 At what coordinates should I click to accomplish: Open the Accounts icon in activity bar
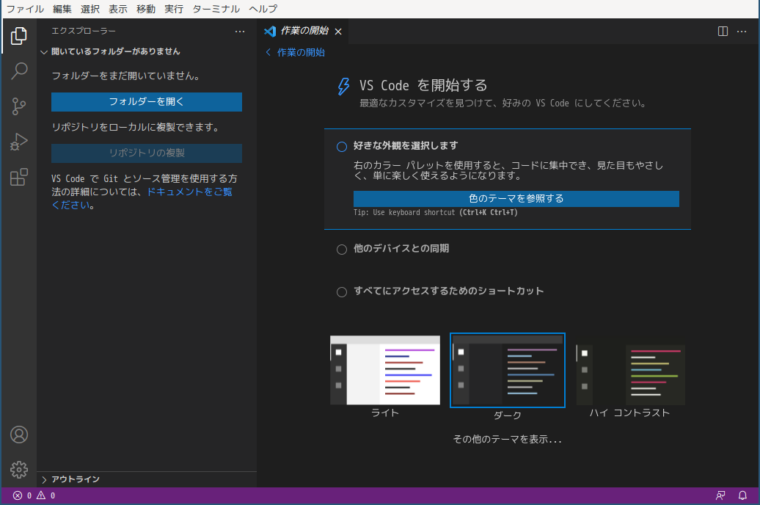pyautogui.click(x=19, y=435)
